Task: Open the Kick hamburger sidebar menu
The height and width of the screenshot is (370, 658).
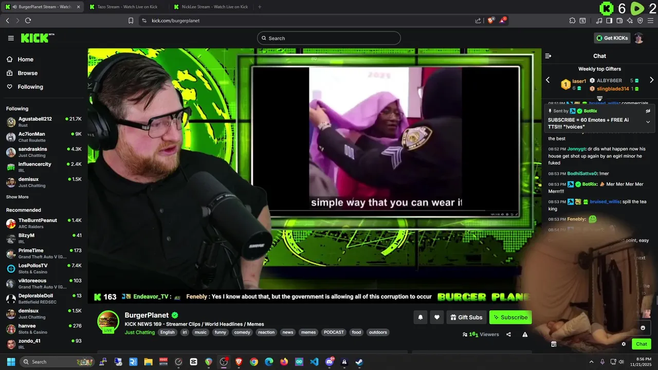Action: click(11, 38)
